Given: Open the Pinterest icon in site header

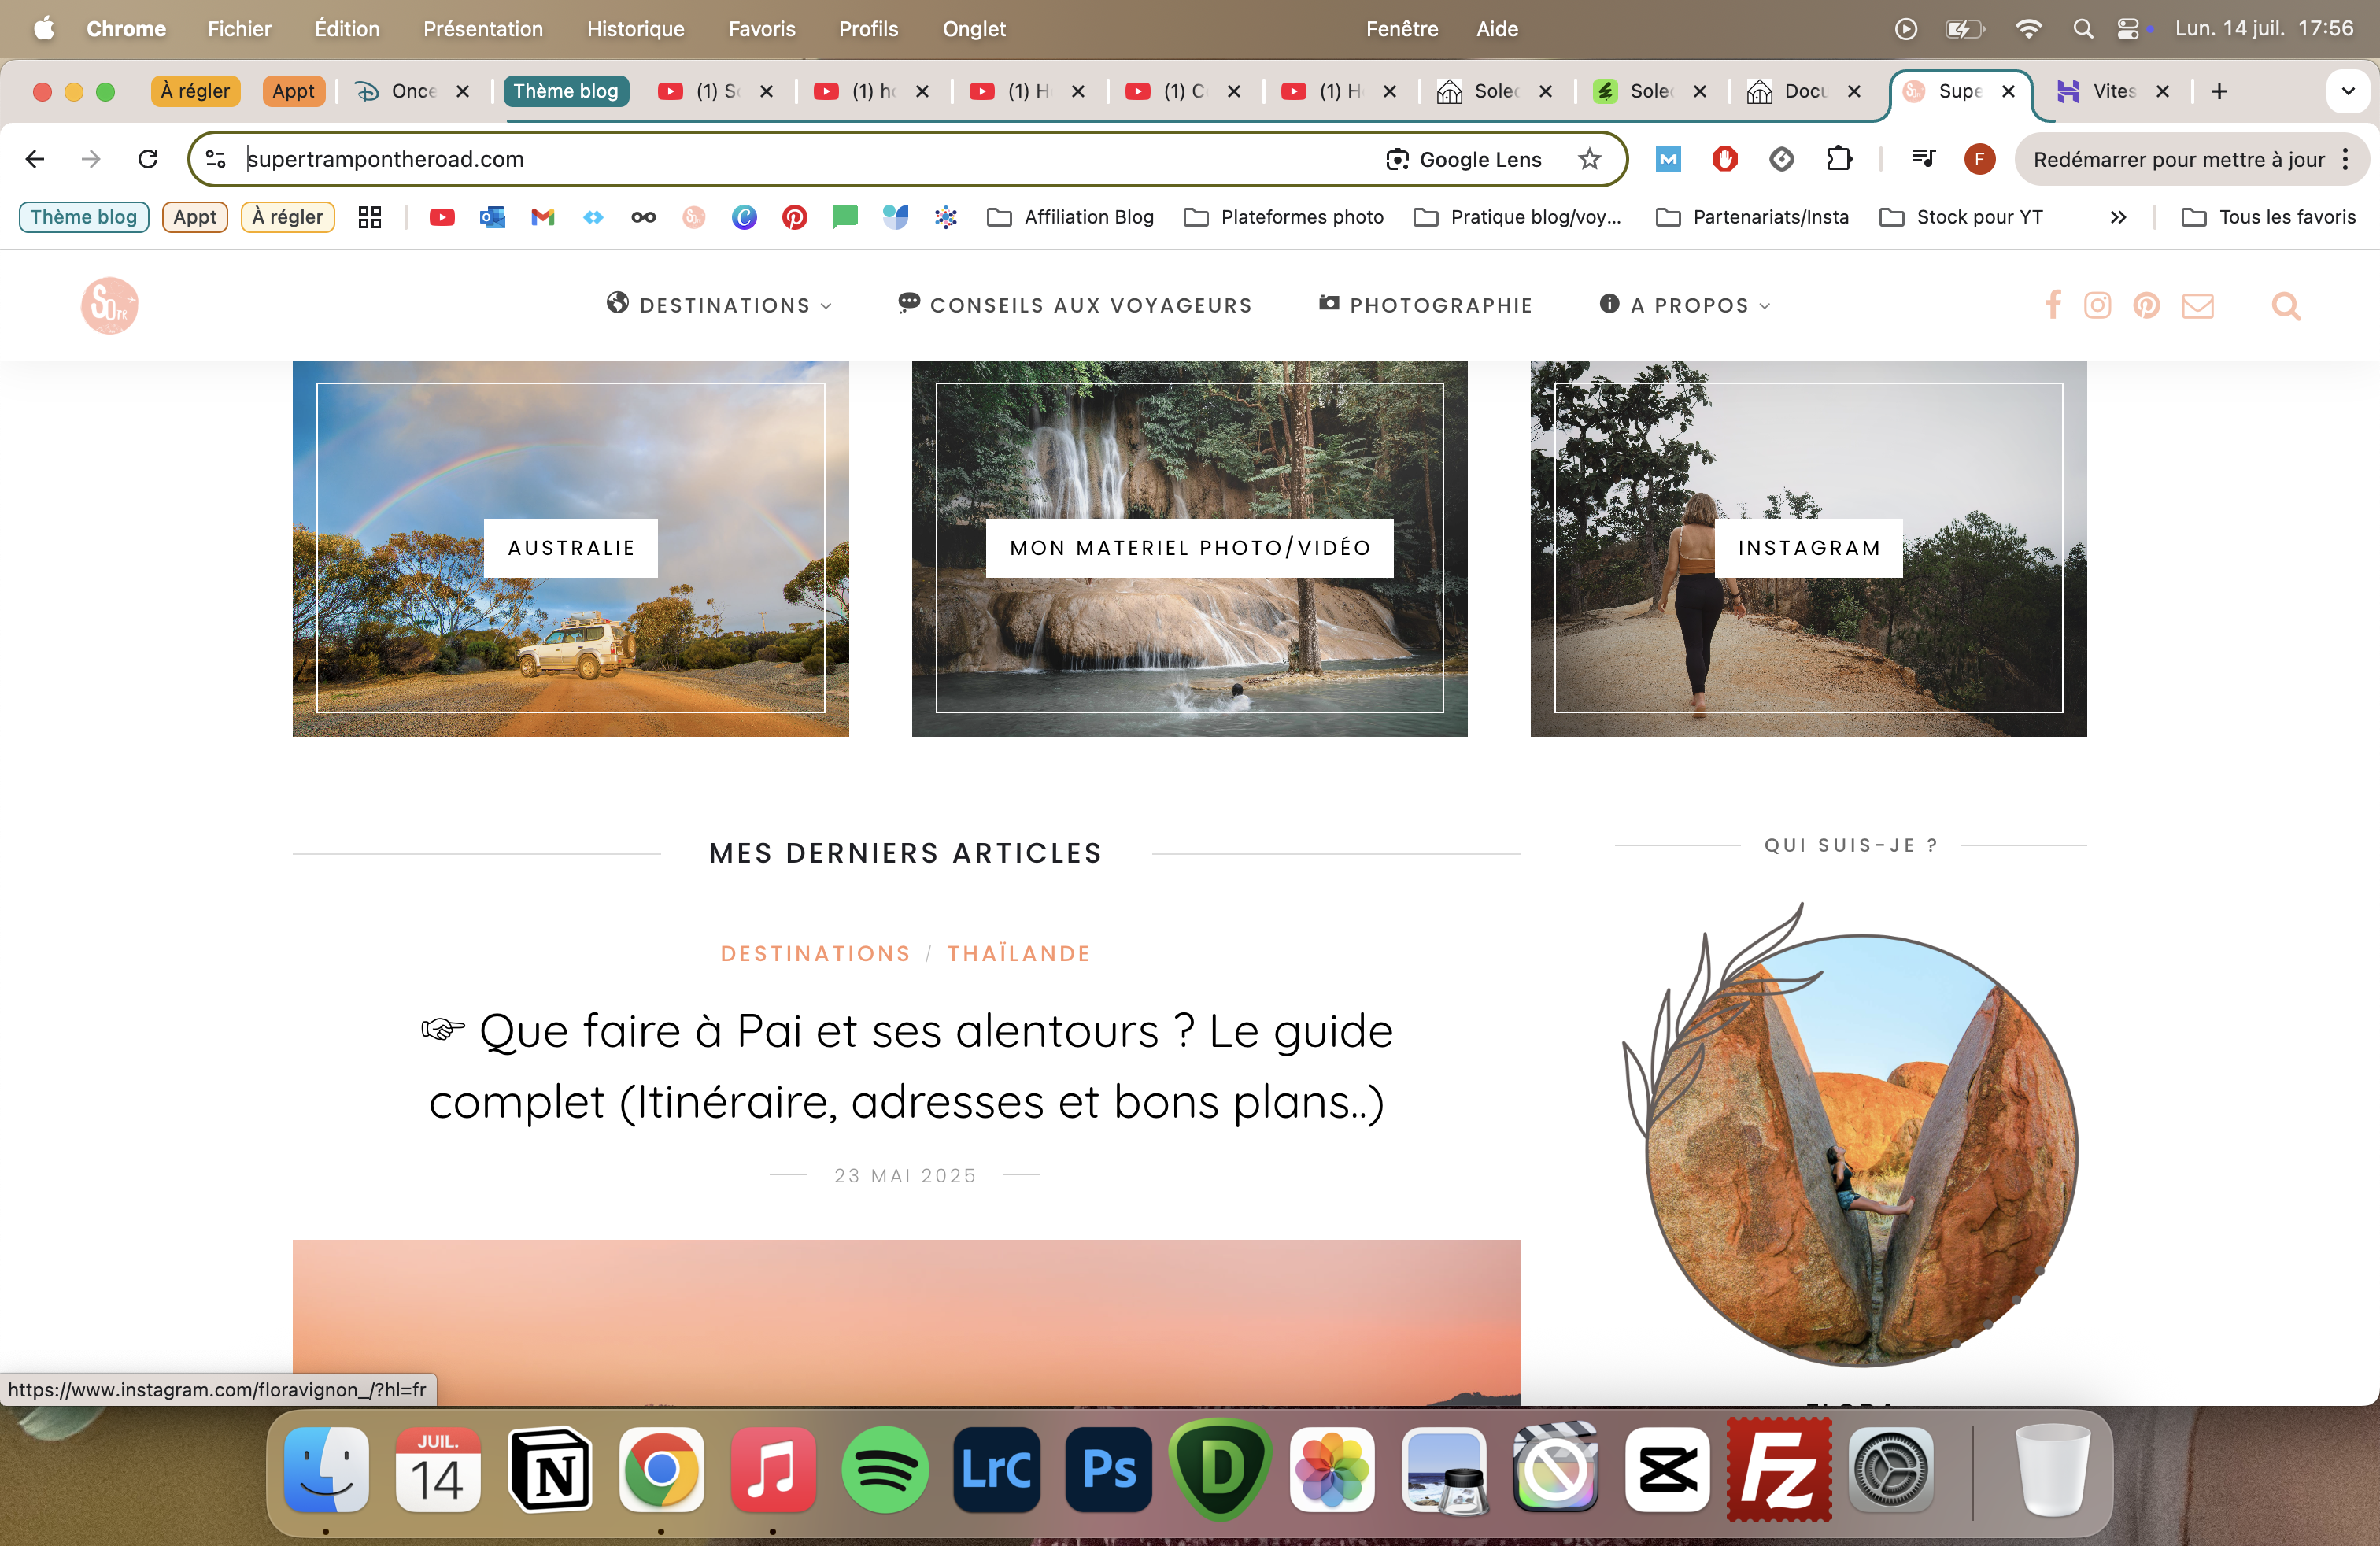Looking at the screenshot, I should pyautogui.click(x=2146, y=305).
